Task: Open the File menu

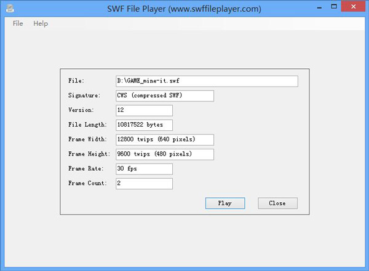Action: click(x=18, y=23)
